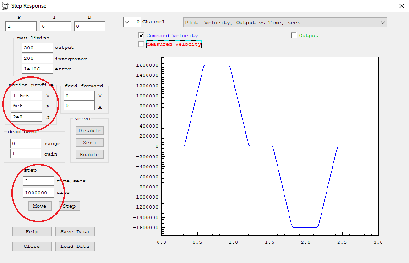This screenshot has height=263, width=409.
Task: Click the step size input field
Action: click(x=38, y=193)
